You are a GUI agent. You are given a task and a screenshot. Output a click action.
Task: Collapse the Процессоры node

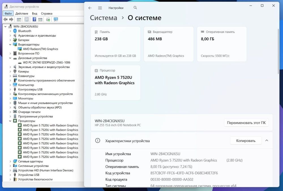tap(10, 121)
